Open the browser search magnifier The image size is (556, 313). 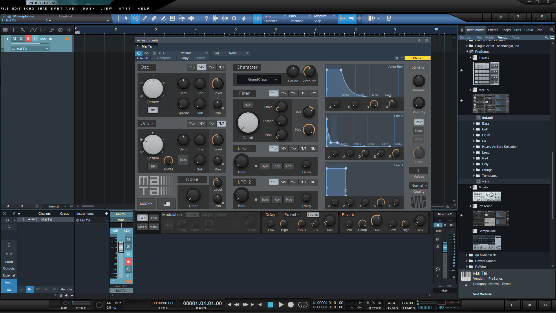tap(552, 30)
